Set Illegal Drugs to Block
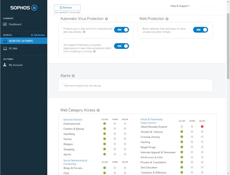The height and width of the screenshot is (175, 230). tap(202, 147)
